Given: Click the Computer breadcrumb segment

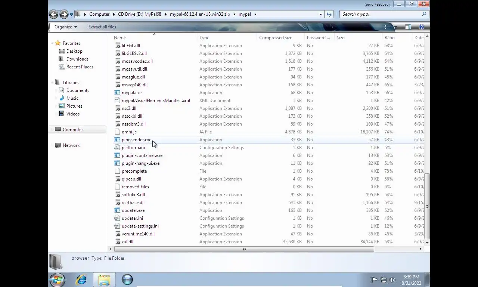Looking at the screenshot, I should pyautogui.click(x=99, y=14).
